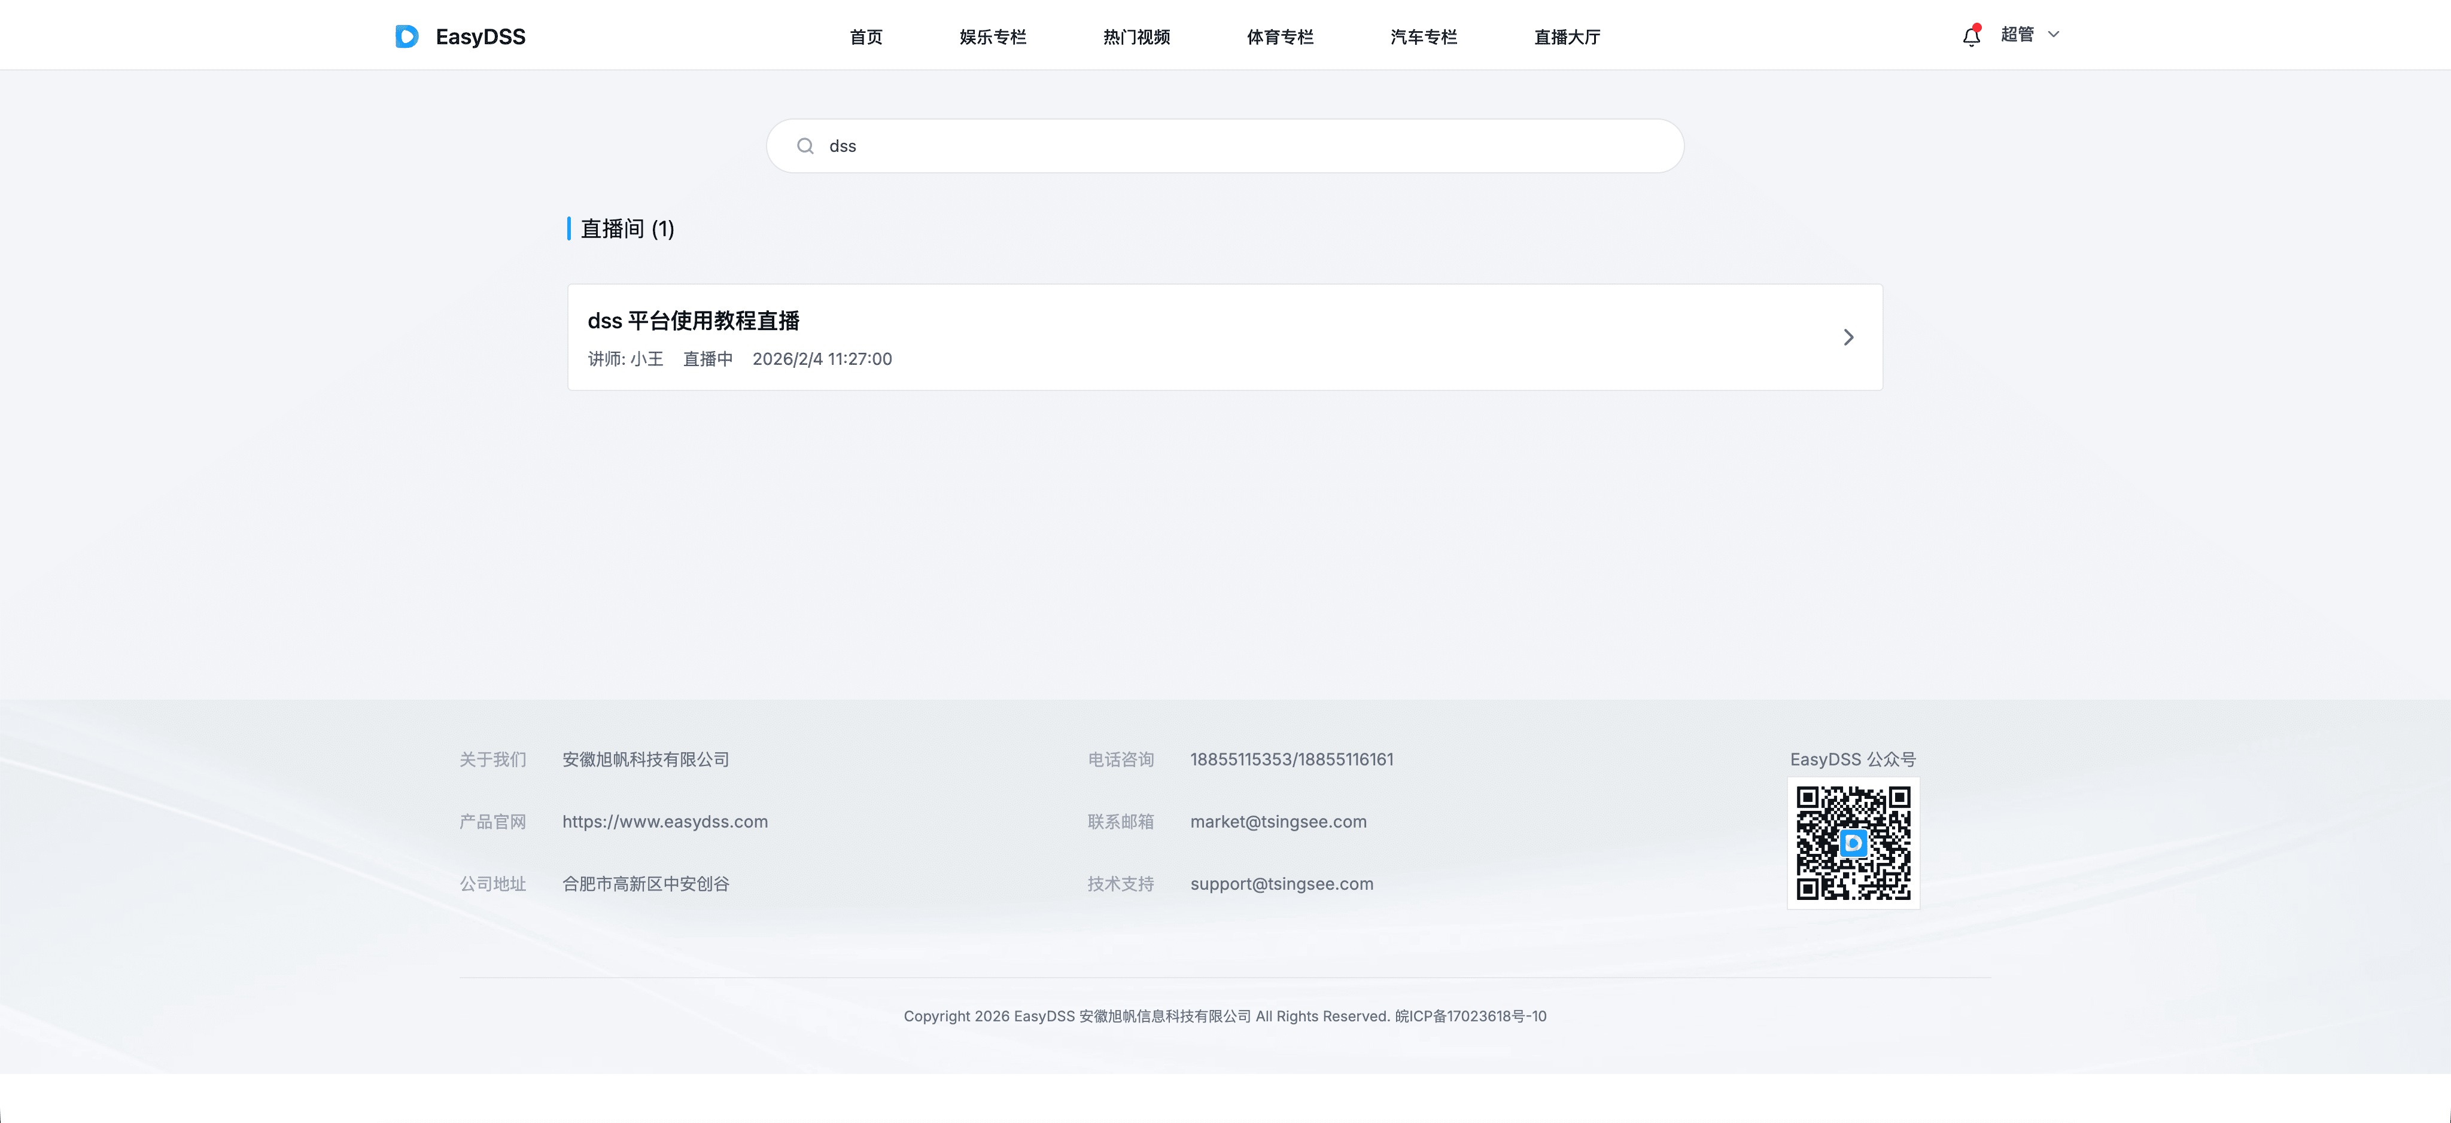Click the EasyDSS brand name
Image resolution: width=2451 pixels, height=1123 pixels.
(x=481, y=37)
